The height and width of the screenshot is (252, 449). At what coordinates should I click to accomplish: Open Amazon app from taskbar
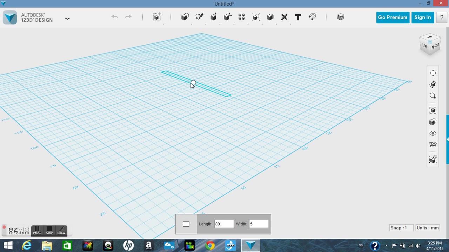click(x=149, y=245)
